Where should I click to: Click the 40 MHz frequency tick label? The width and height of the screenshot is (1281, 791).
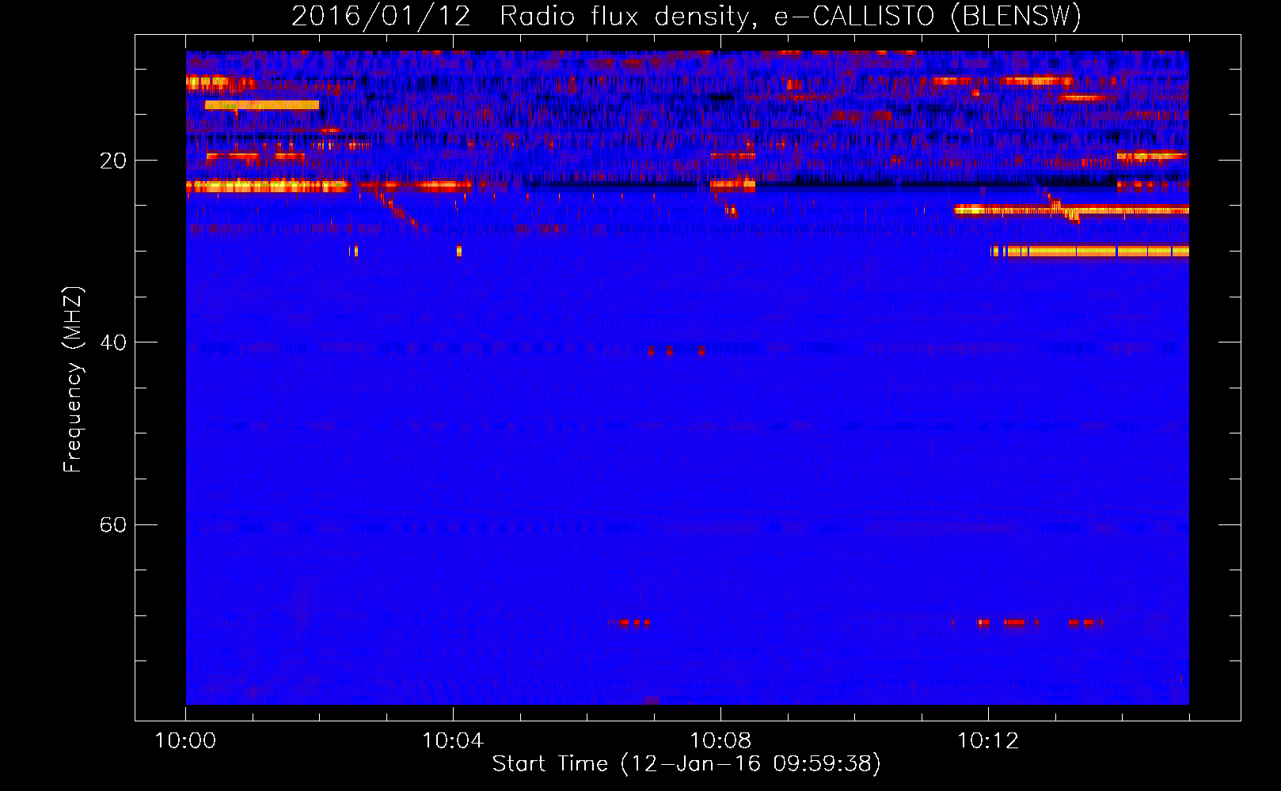tap(112, 343)
